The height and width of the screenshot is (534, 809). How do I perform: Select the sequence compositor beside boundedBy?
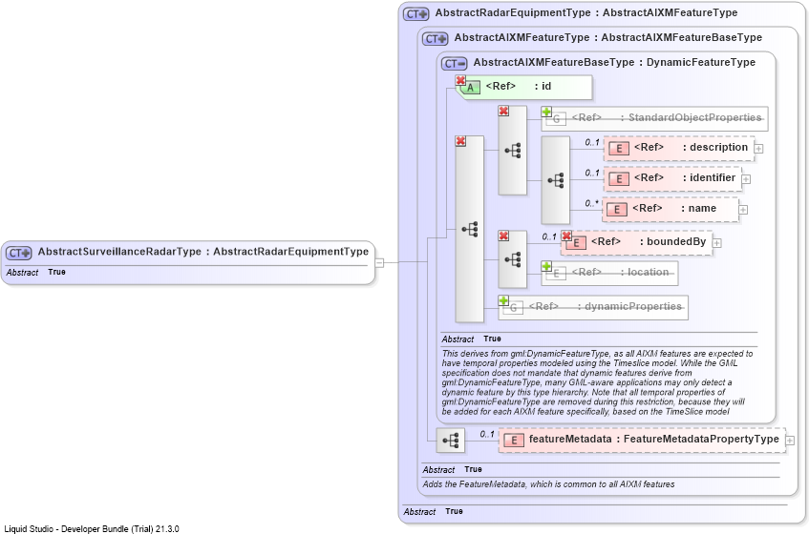pyautogui.click(x=512, y=259)
